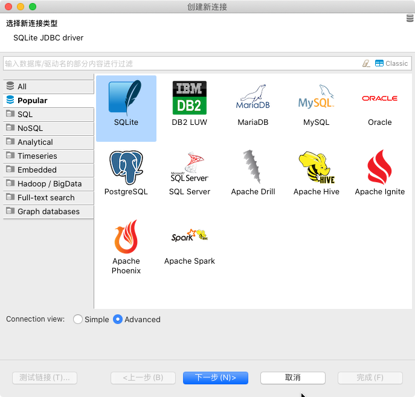Viewport: 415px width, 397px height.
Task: Open the Full-text search category
Action: 49,198
